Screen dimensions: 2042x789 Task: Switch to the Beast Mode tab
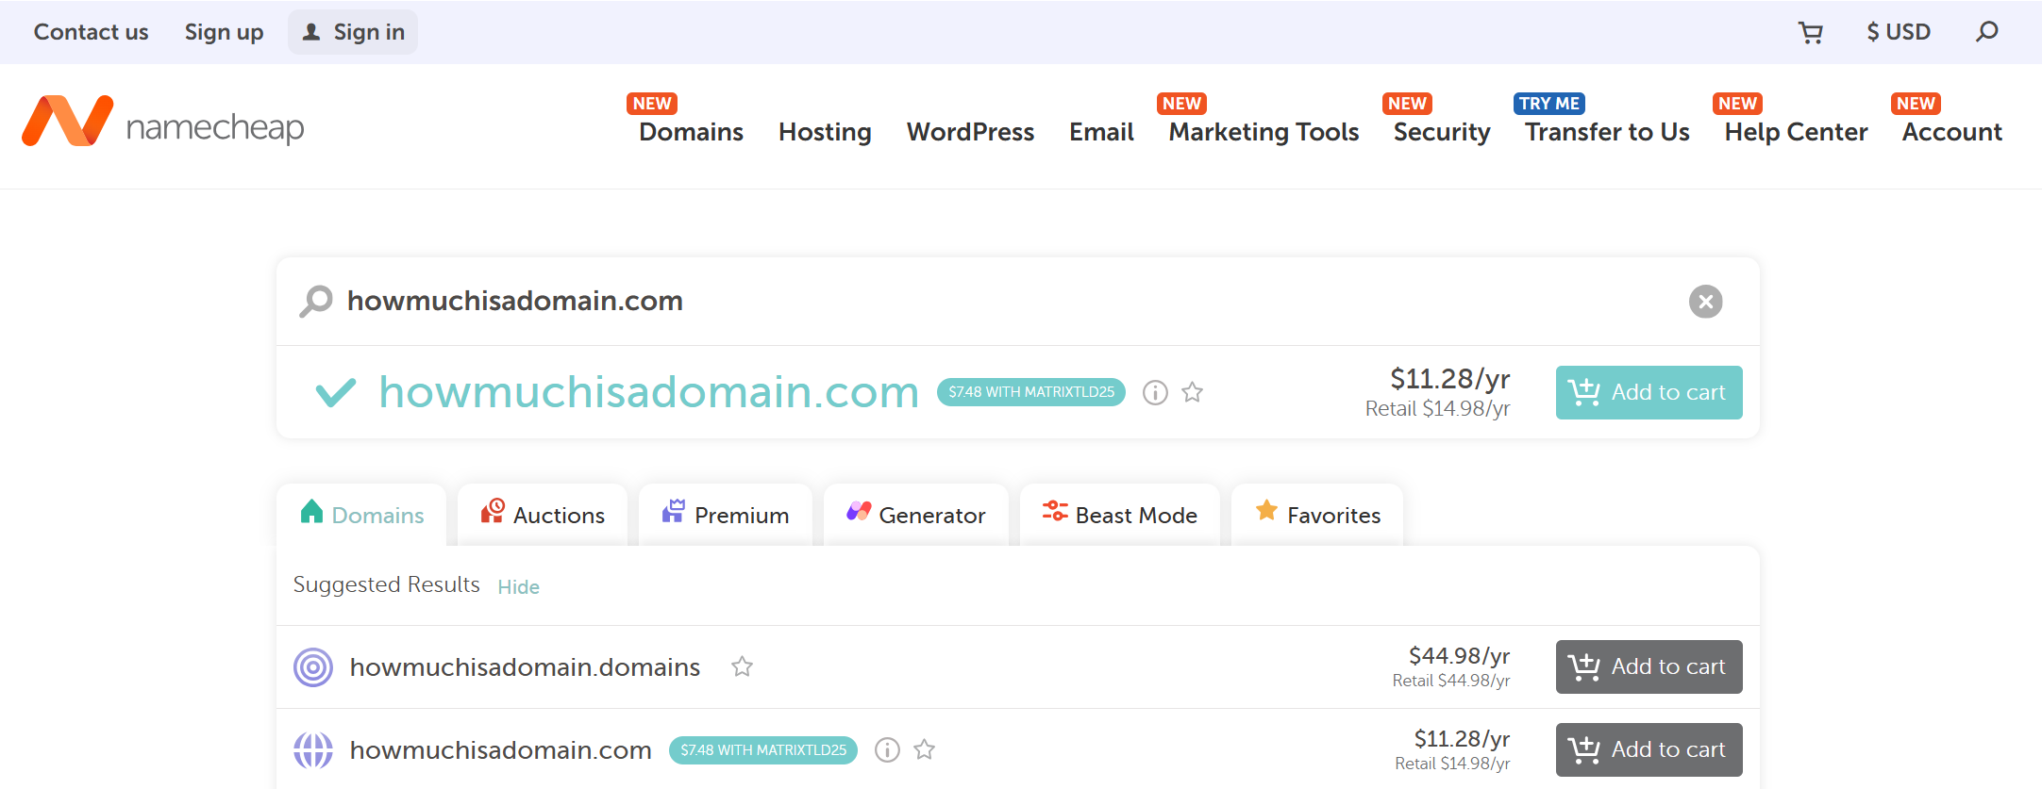coord(1120,515)
